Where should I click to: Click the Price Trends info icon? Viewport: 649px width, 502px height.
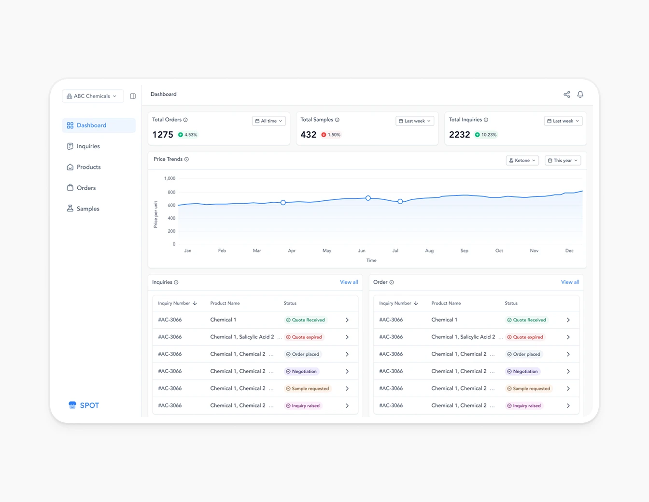187,159
